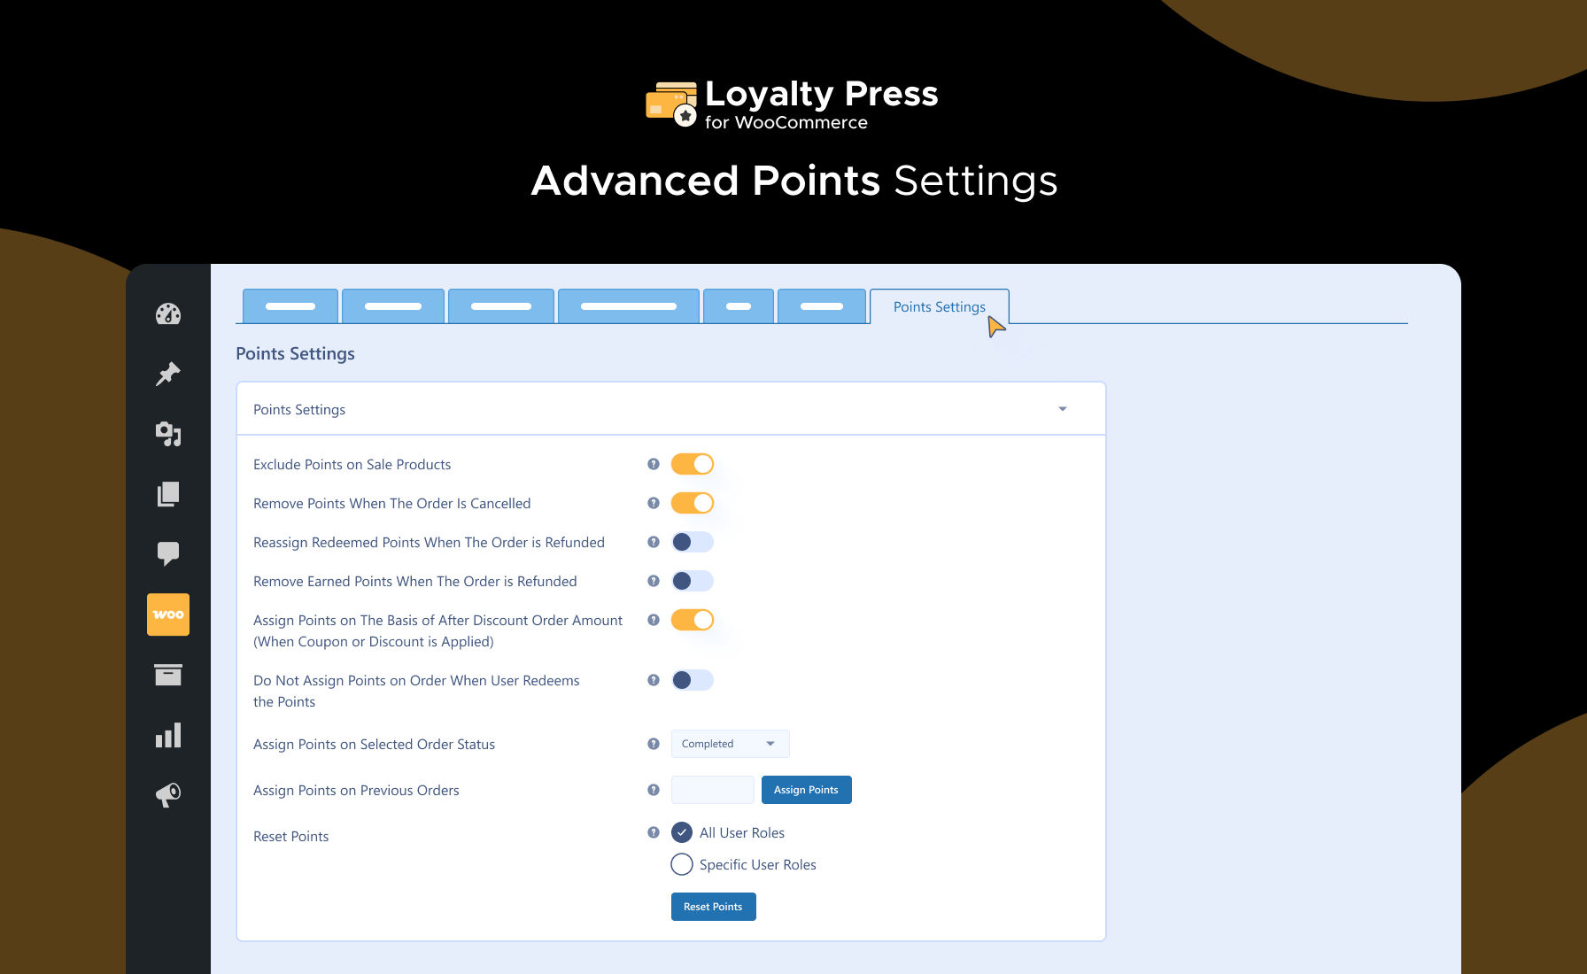Open the Dashboard gauge icon in sidebar
The image size is (1587, 974).
(x=168, y=314)
